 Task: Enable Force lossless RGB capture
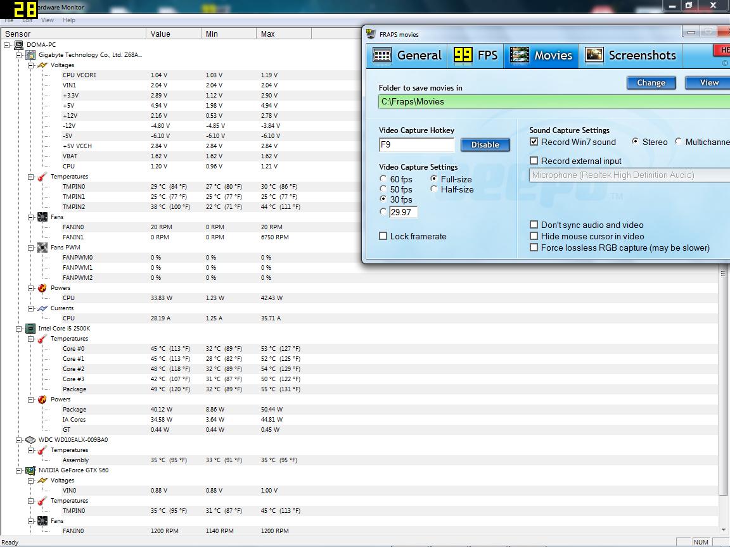click(x=534, y=248)
